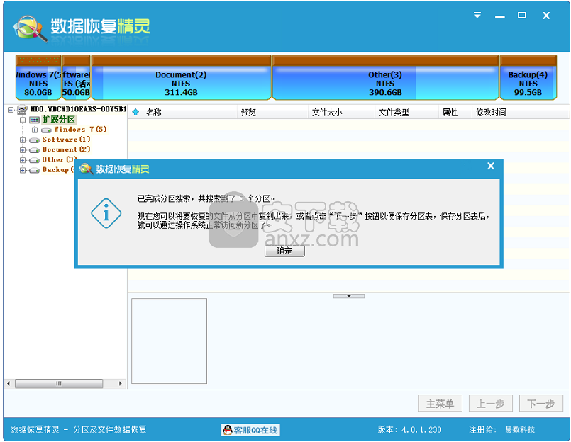The height and width of the screenshot is (442, 571).
Task: Expand the Document(2) tree node
Action: [x=23, y=150]
